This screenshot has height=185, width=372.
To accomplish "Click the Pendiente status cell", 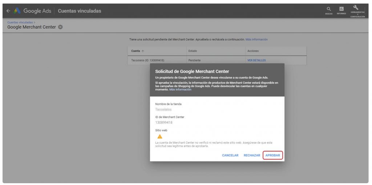I will [x=195, y=60].
